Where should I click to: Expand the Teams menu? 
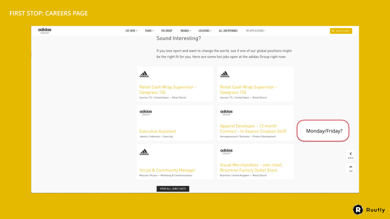[x=149, y=31]
